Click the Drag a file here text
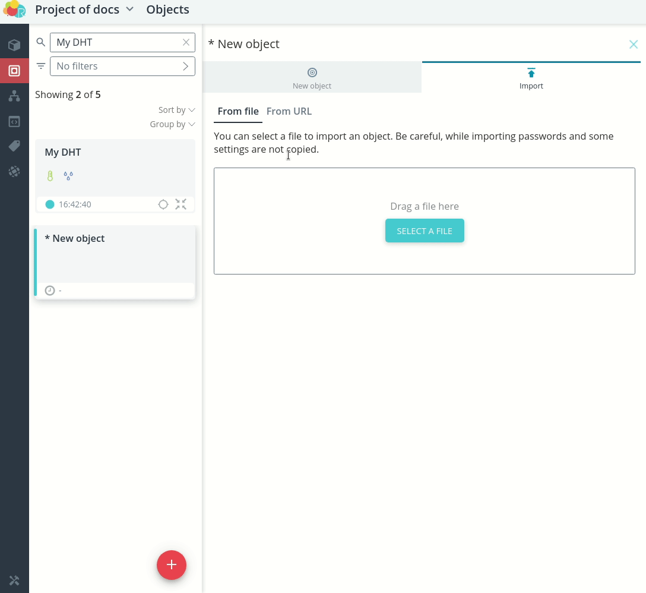This screenshot has width=646, height=593. point(425,206)
